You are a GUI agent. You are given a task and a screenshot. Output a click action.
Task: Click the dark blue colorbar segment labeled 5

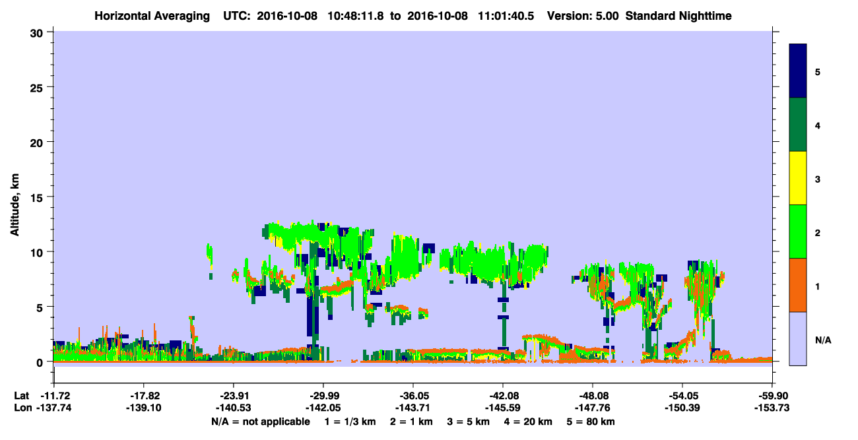click(798, 71)
